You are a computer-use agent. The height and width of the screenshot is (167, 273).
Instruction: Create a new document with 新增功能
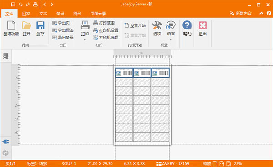(11, 28)
